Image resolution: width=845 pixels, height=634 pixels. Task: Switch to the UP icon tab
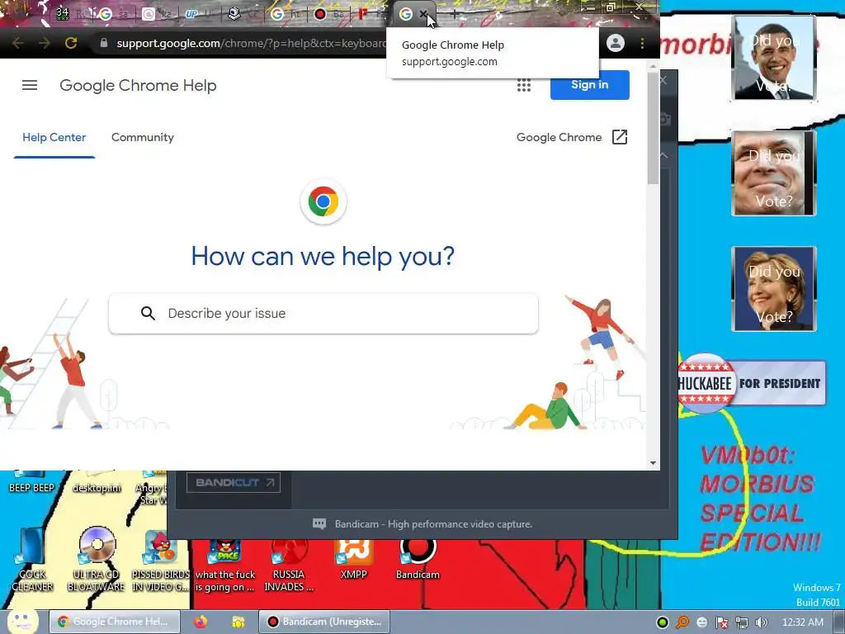coord(191,14)
